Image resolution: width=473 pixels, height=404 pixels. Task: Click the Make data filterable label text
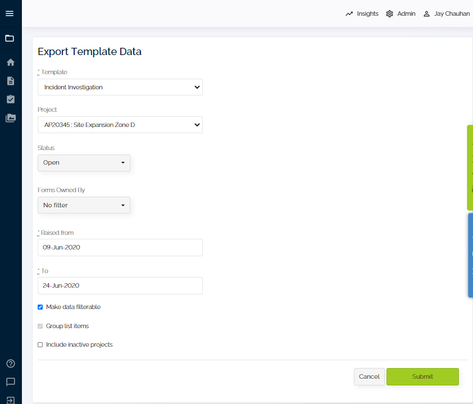click(x=73, y=307)
